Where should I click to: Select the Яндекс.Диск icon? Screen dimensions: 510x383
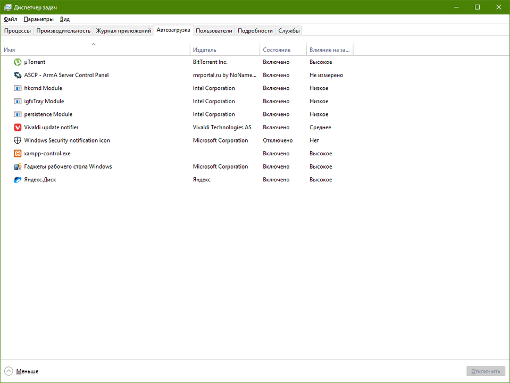18,180
